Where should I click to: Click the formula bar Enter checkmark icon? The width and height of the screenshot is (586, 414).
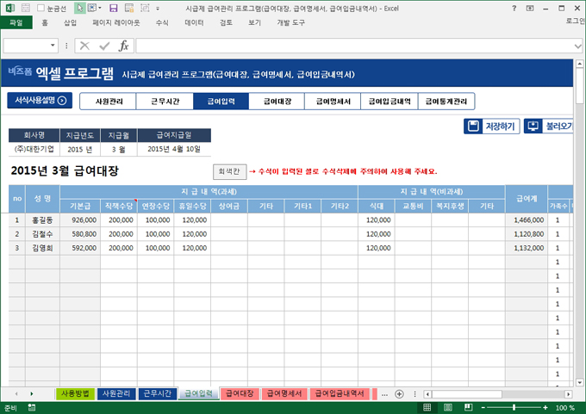coord(104,46)
